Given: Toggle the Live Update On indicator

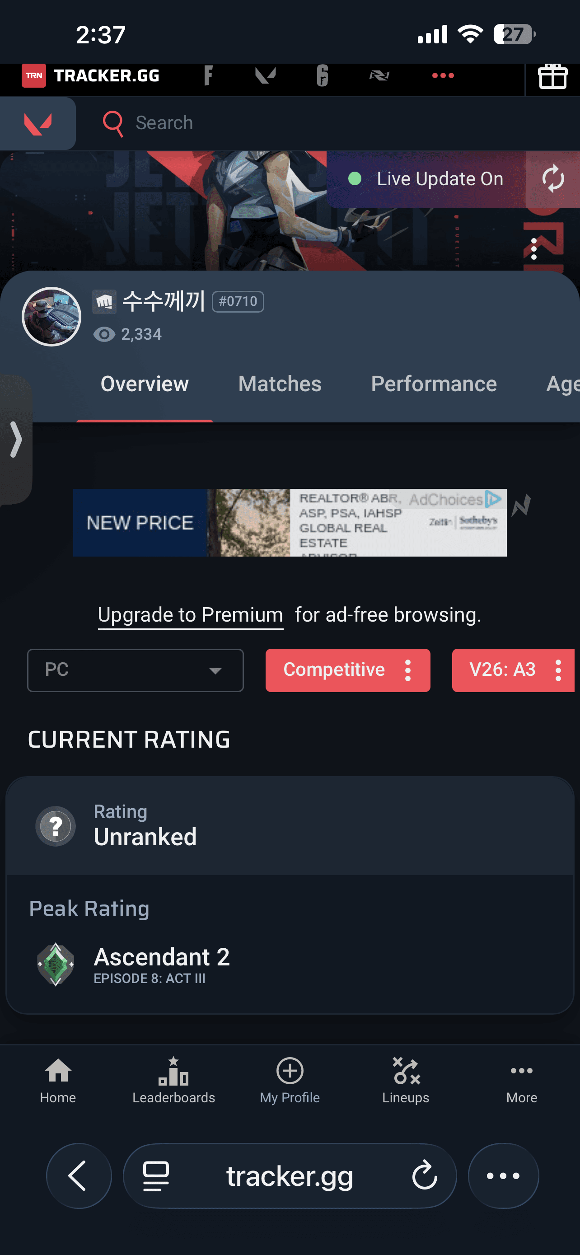Looking at the screenshot, I should tap(426, 179).
